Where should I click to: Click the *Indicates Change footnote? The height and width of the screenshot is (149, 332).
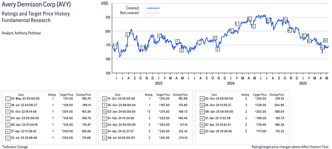click(15, 147)
